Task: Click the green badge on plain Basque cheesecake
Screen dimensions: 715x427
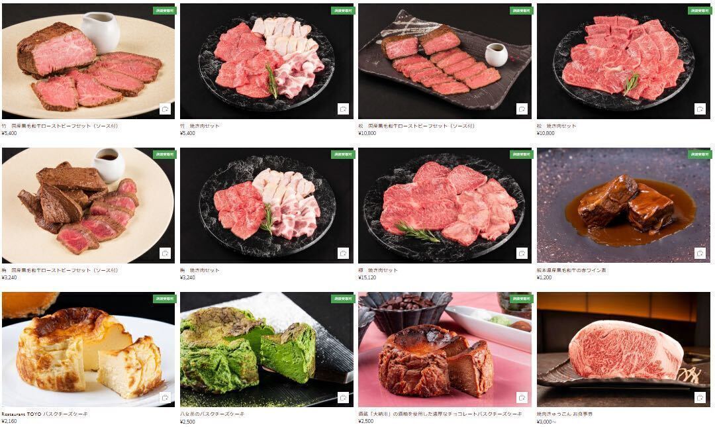Action: click(x=164, y=299)
